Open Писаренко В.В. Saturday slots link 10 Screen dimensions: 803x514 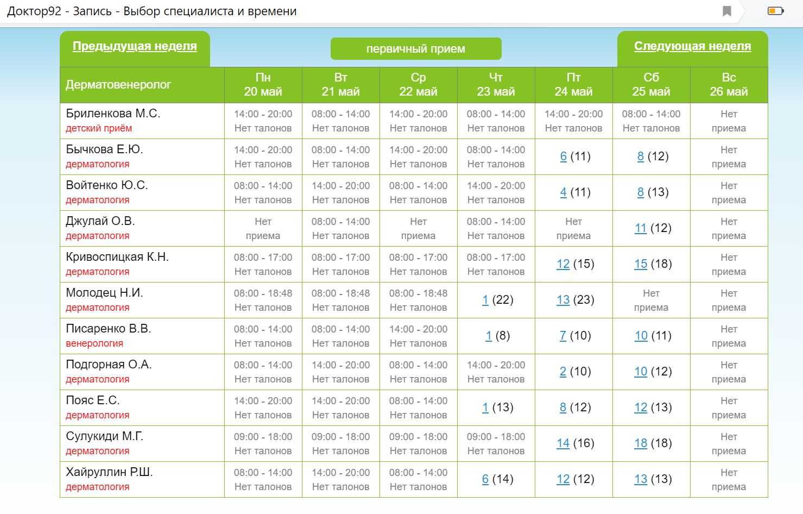pyautogui.click(x=641, y=336)
